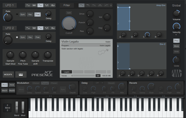Toggle Reverb routing in Delay section

click(111, 83)
